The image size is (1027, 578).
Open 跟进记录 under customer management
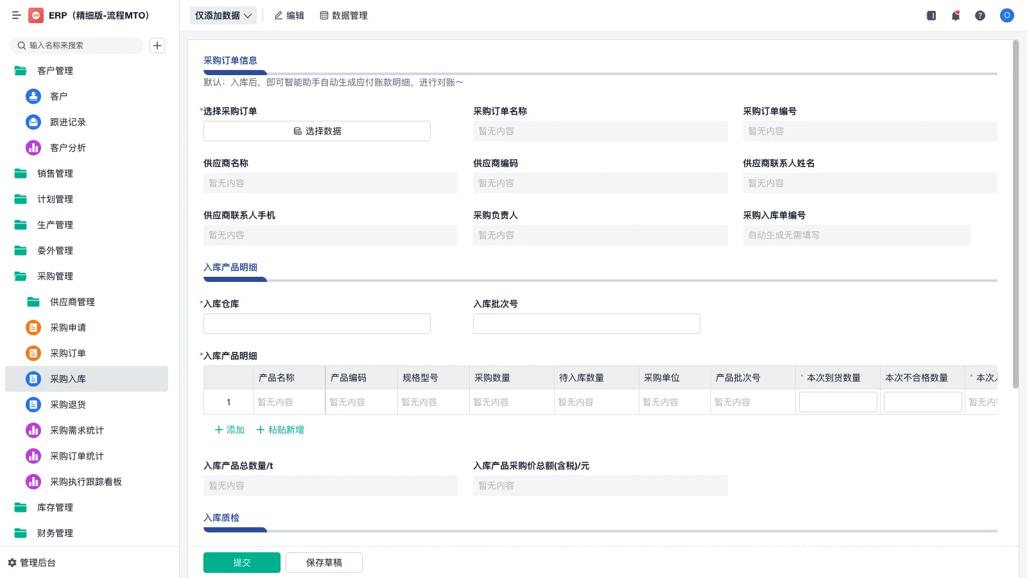pyautogui.click(x=66, y=122)
